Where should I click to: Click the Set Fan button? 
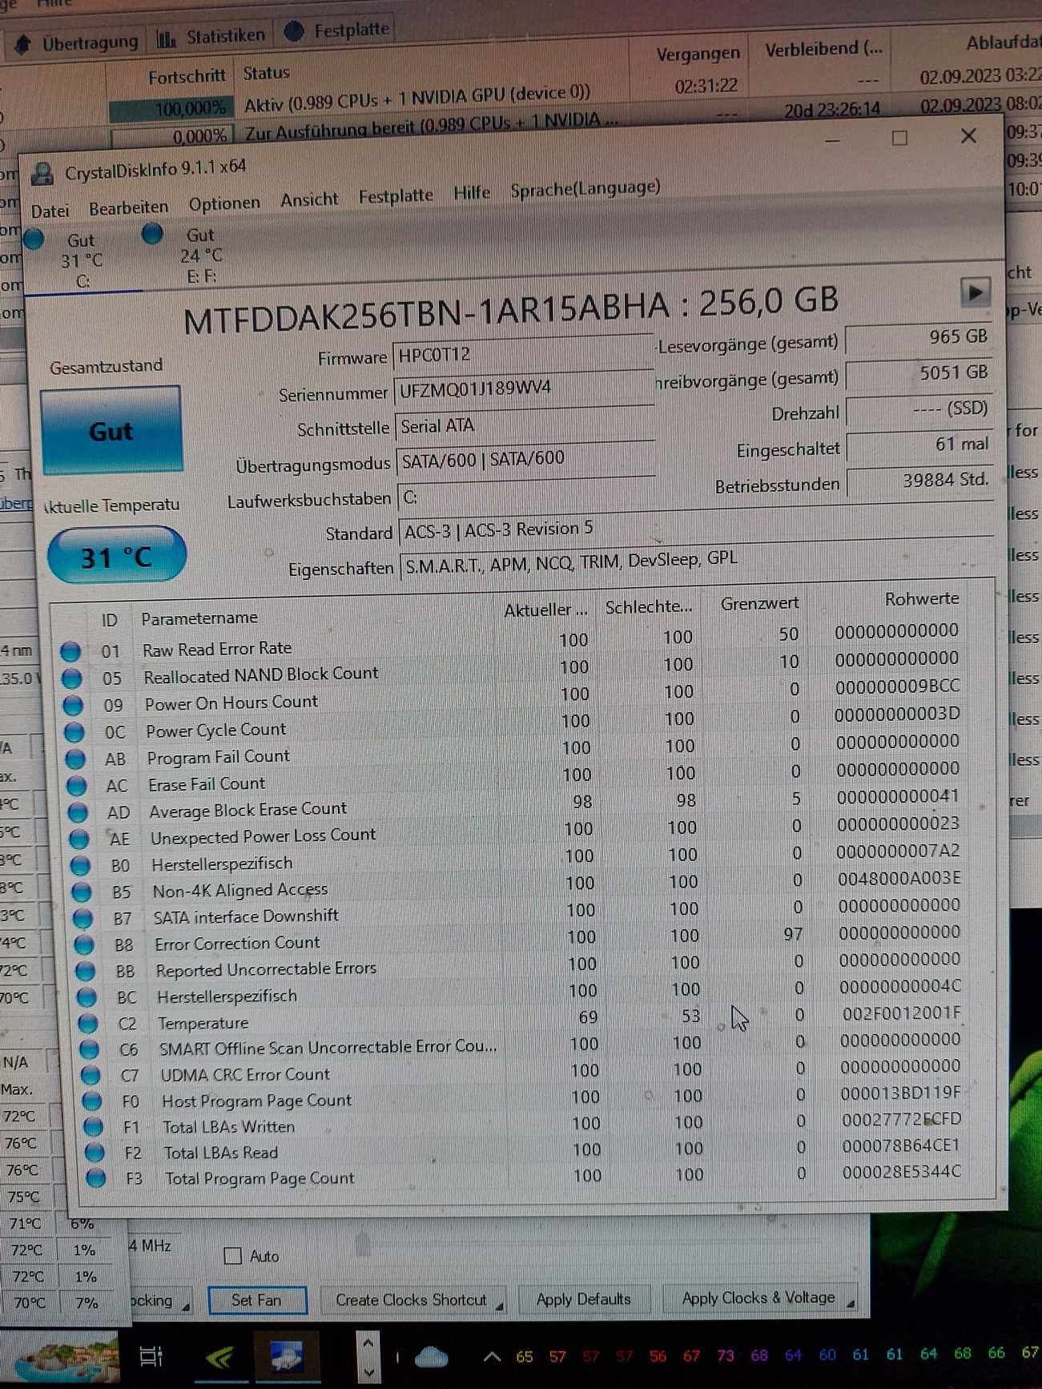pyautogui.click(x=257, y=1300)
